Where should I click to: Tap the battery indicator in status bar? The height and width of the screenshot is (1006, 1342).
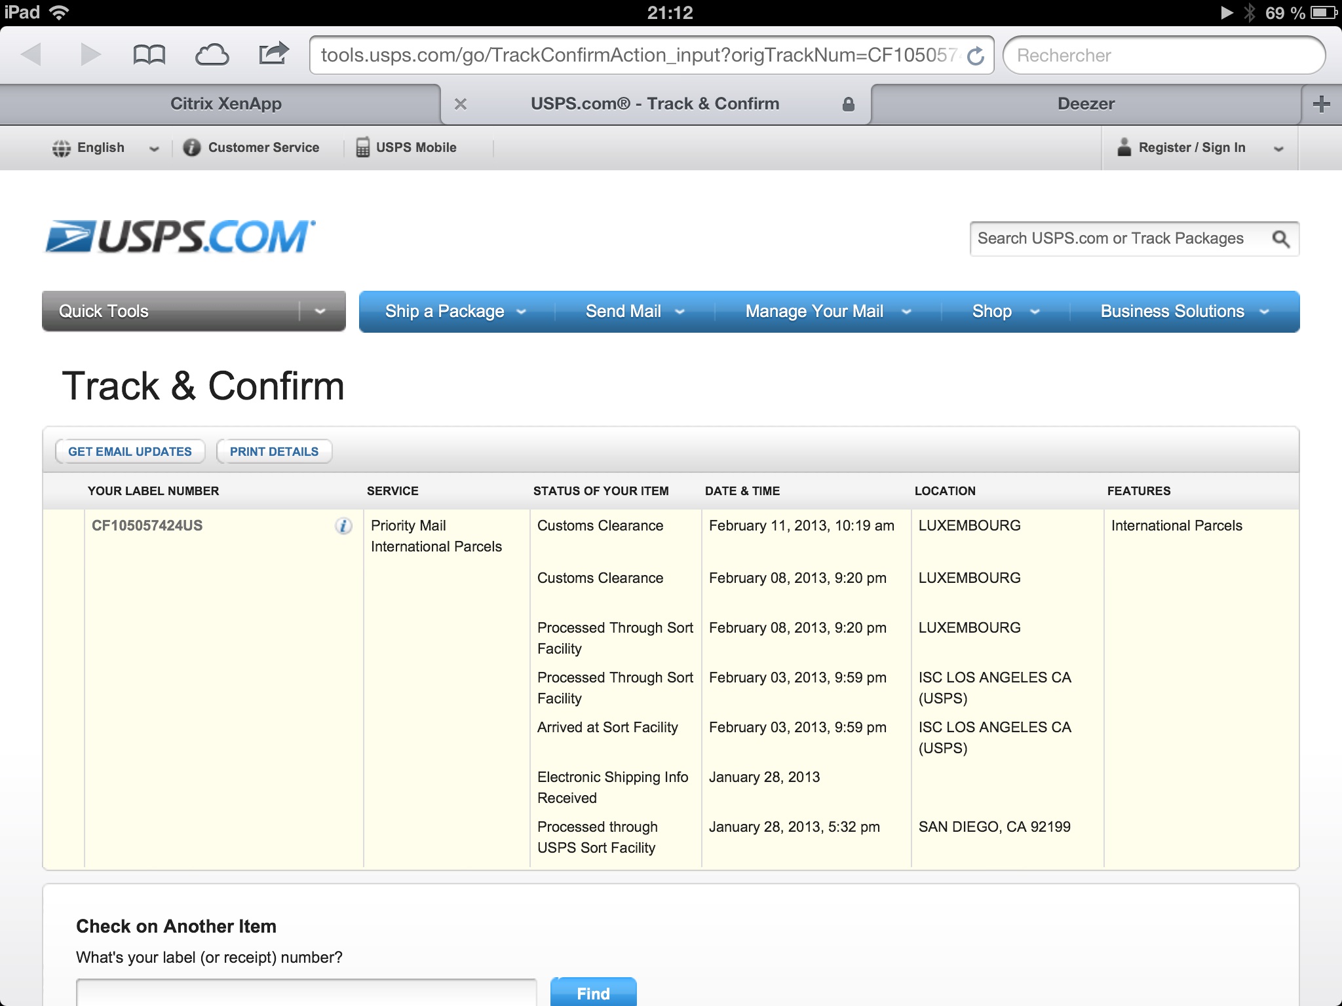click(x=1323, y=12)
